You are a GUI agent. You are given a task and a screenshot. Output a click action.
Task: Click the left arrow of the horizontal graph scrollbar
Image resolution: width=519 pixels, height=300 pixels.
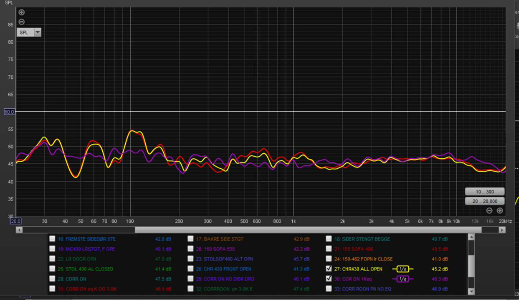19,230
